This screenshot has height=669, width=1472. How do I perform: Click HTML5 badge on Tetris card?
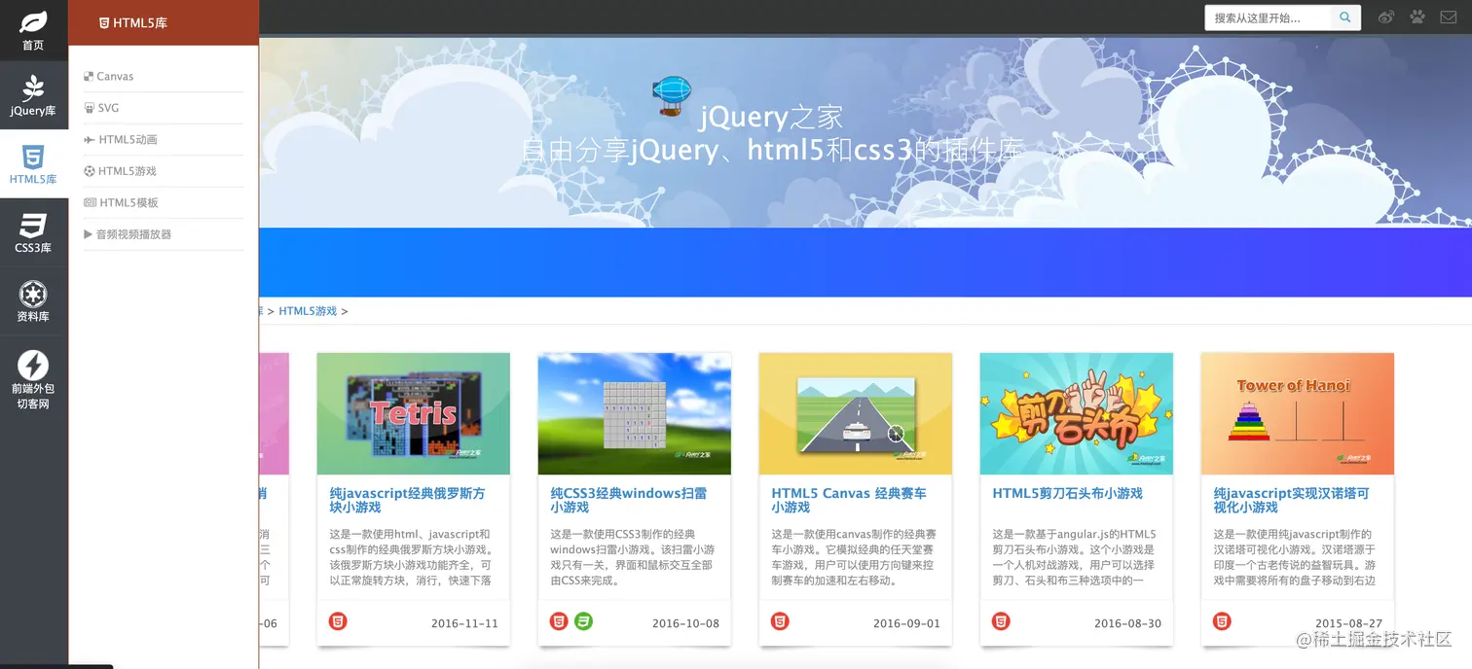coord(338,620)
